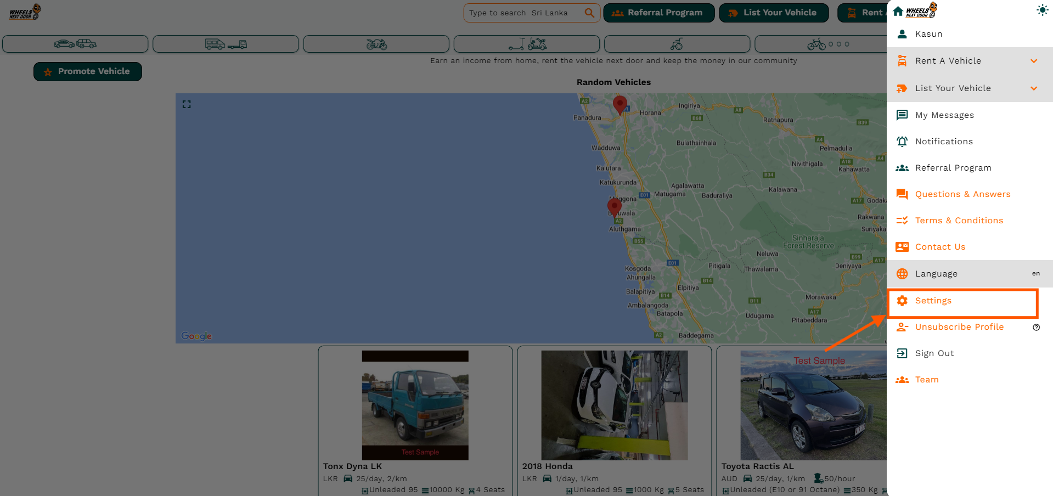Open the Notifications bell icon
This screenshot has height=496, width=1053.
point(902,142)
